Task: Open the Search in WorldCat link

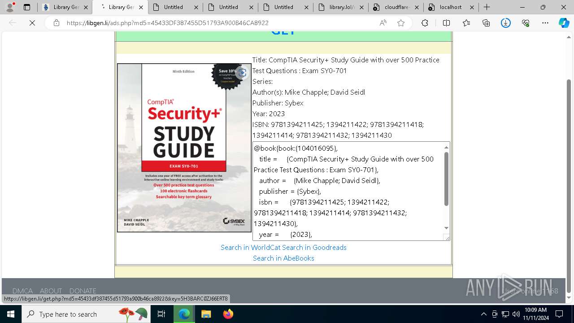Action: 250,248
